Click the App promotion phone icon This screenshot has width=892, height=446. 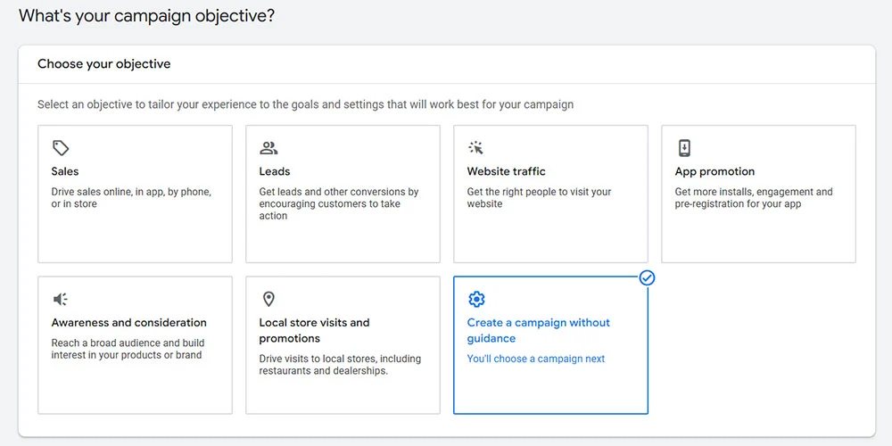(x=684, y=148)
